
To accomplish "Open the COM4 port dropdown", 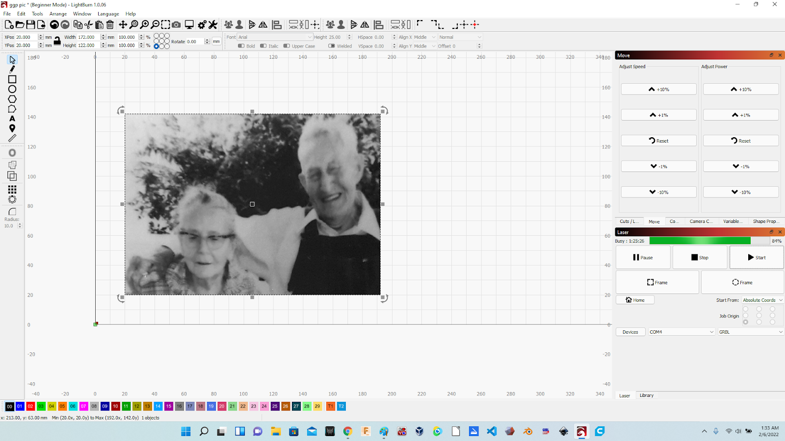I will pos(681,332).
